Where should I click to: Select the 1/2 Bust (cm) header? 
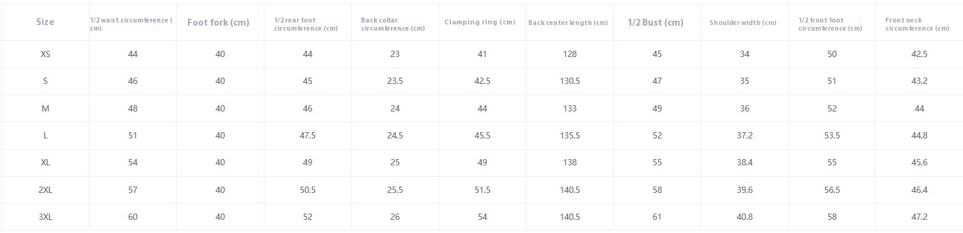coord(655,23)
